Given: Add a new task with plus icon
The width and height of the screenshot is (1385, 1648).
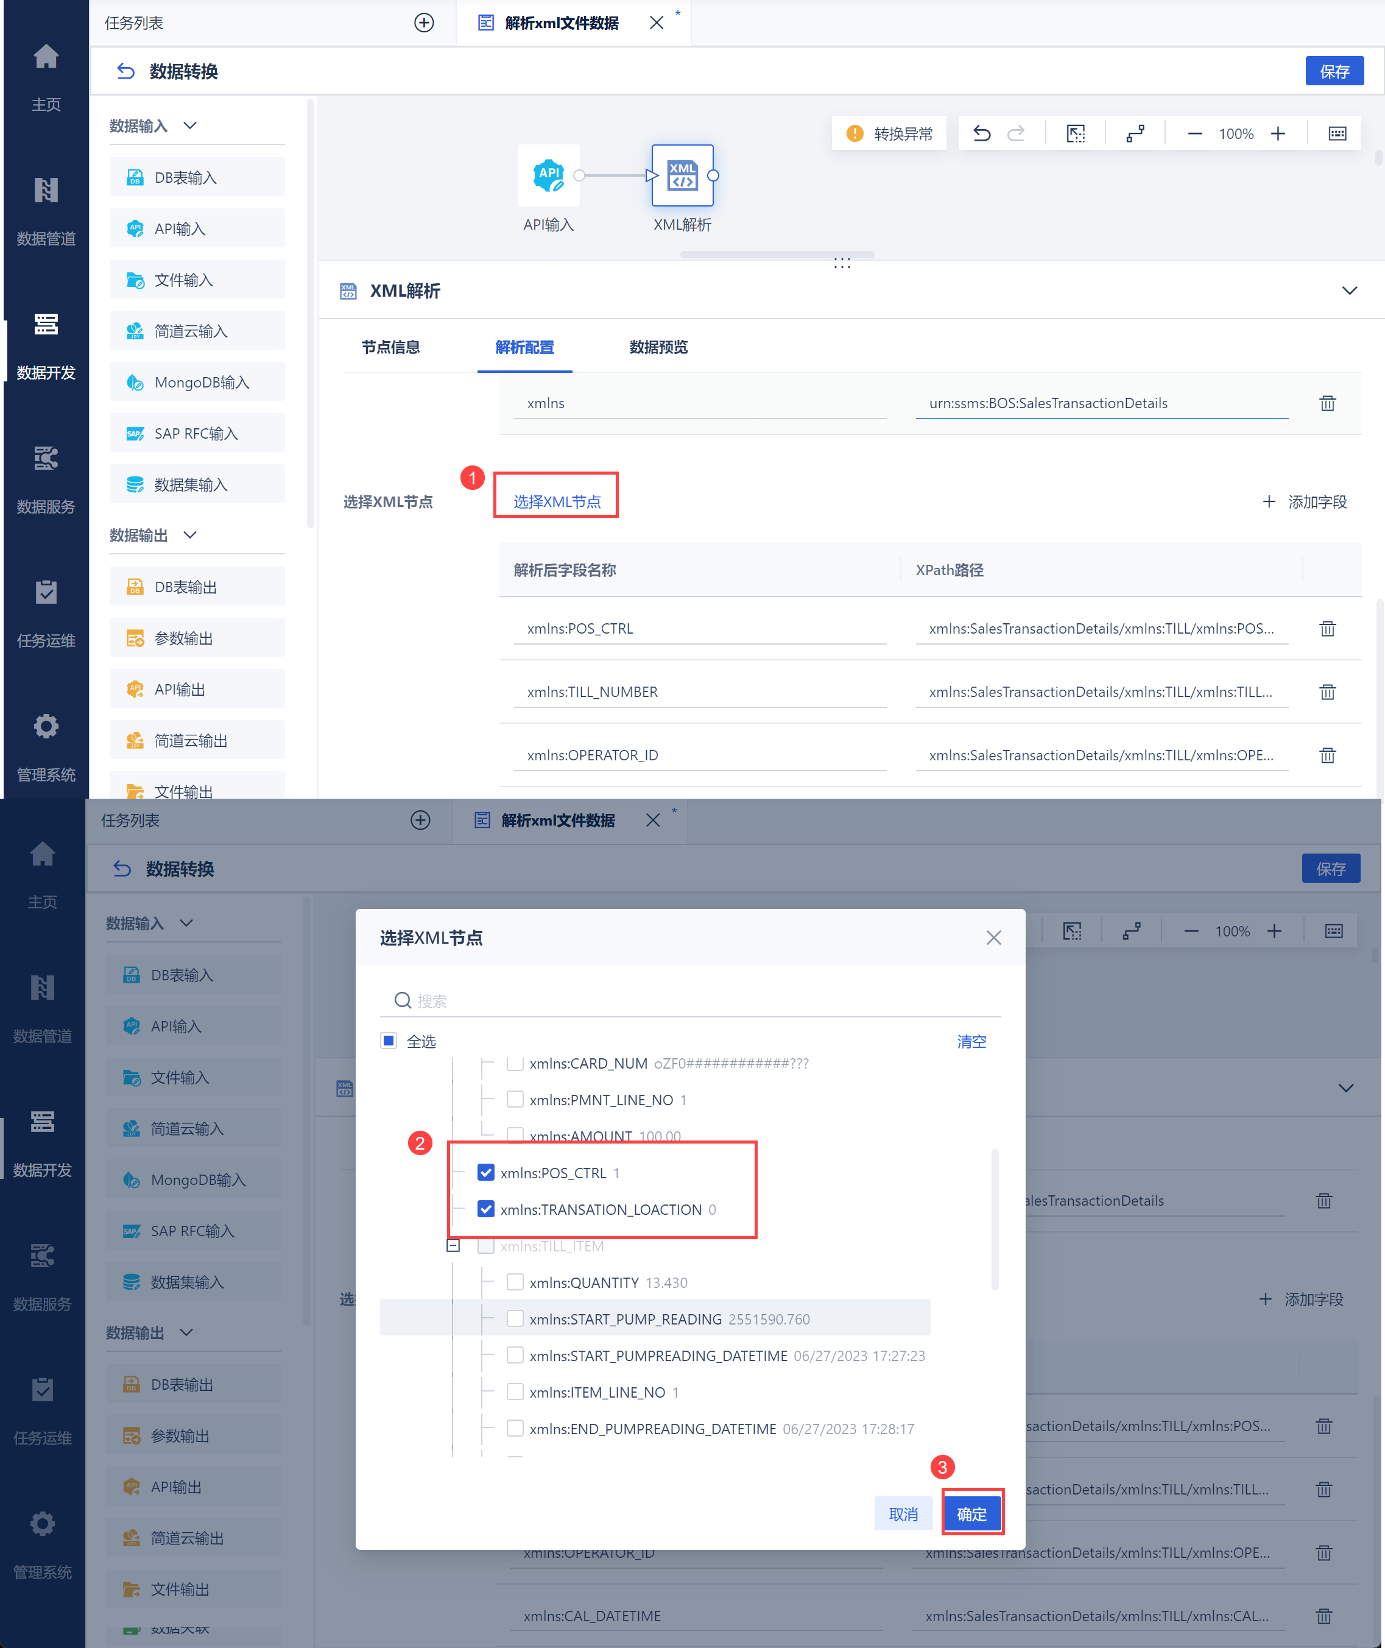Looking at the screenshot, I should [424, 23].
